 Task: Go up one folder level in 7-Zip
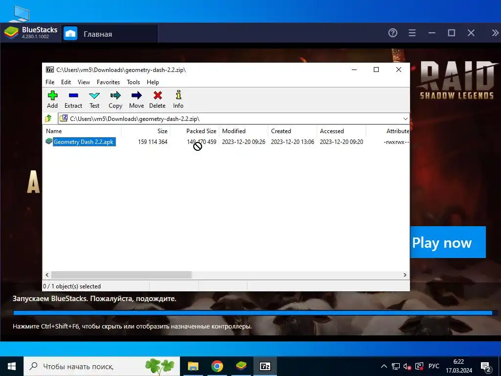pyautogui.click(x=48, y=118)
